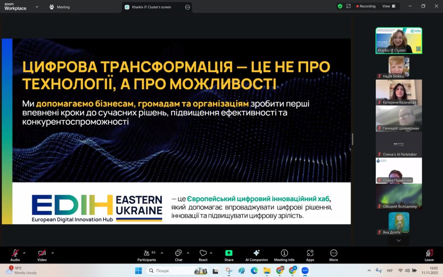Click the Windows Start button
Image resolution: width=443 pixels, height=277 pixels.
(138, 271)
